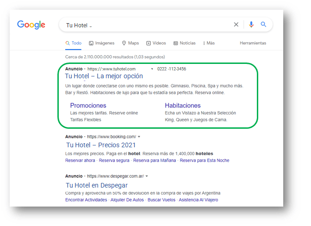Open "Tu Hotel – La mejor opción" result
311x226 pixels.
[104, 76]
